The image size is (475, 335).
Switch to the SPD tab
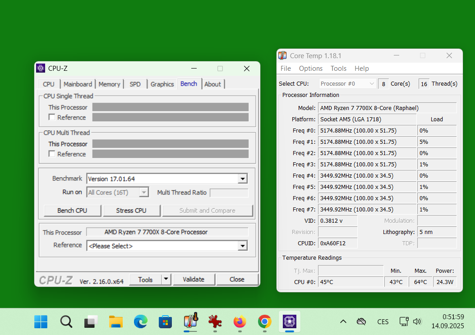point(135,84)
